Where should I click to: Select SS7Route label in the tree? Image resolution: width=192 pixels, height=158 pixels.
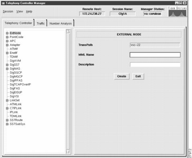(x=16, y=120)
